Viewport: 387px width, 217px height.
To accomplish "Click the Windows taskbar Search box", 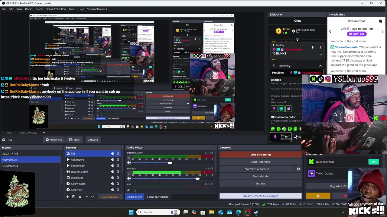I will [x=158, y=212].
